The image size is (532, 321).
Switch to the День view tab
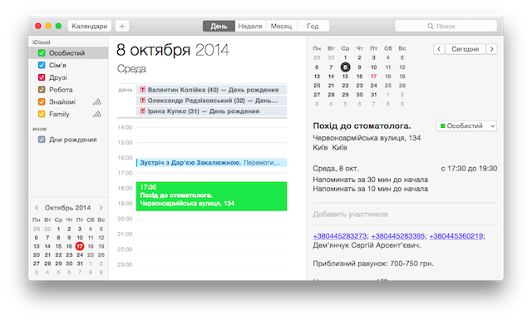219,26
